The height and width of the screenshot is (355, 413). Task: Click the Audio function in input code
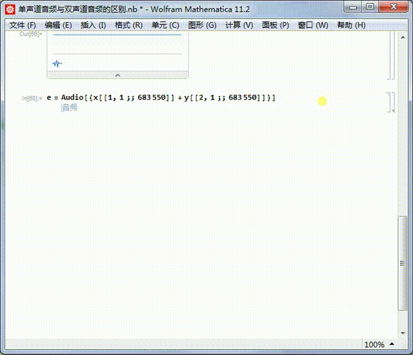(72, 97)
